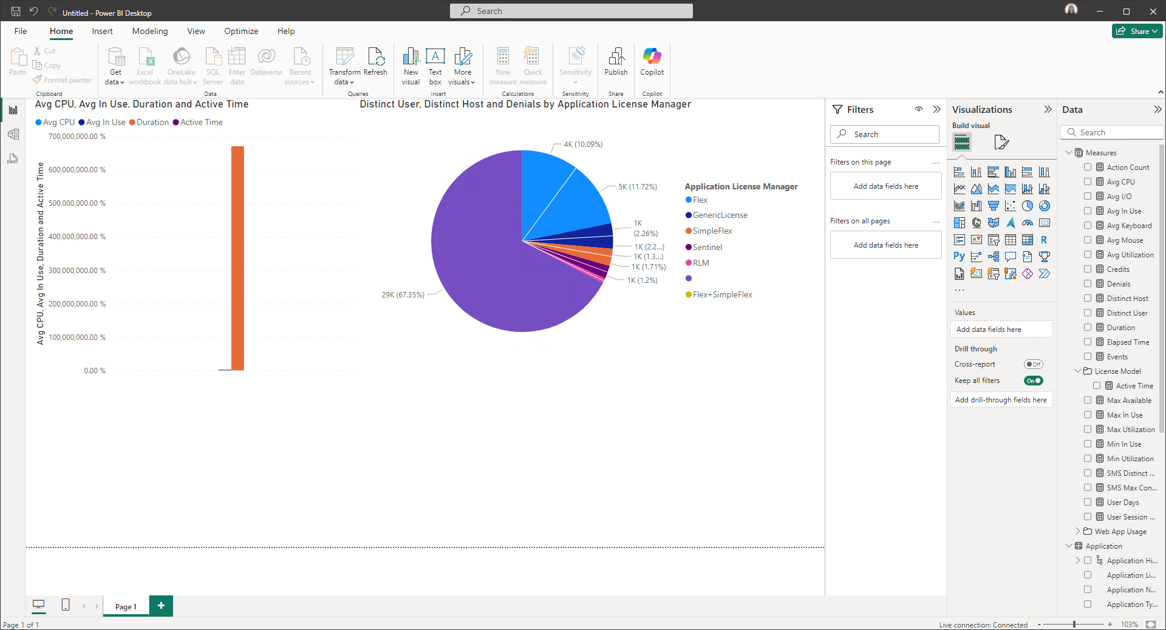Select the funnel chart visual
Screen dimensions: 1166x630
[994, 206]
